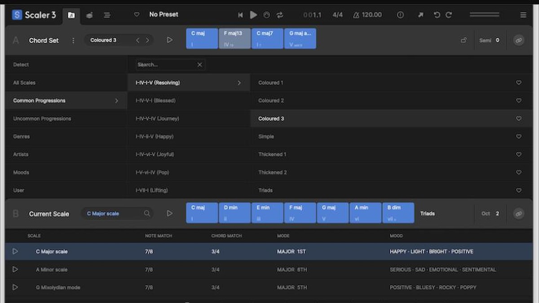The image size is (539, 303).
Task: Switch to the second header tab icon
Action: [89, 15]
